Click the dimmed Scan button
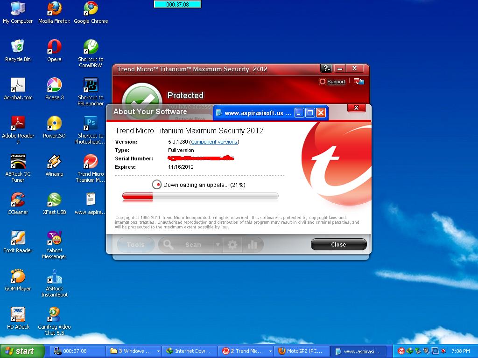 click(x=193, y=245)
